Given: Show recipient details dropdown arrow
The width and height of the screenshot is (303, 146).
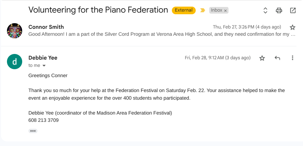Looking at the screenshot, I should [44, 66].
